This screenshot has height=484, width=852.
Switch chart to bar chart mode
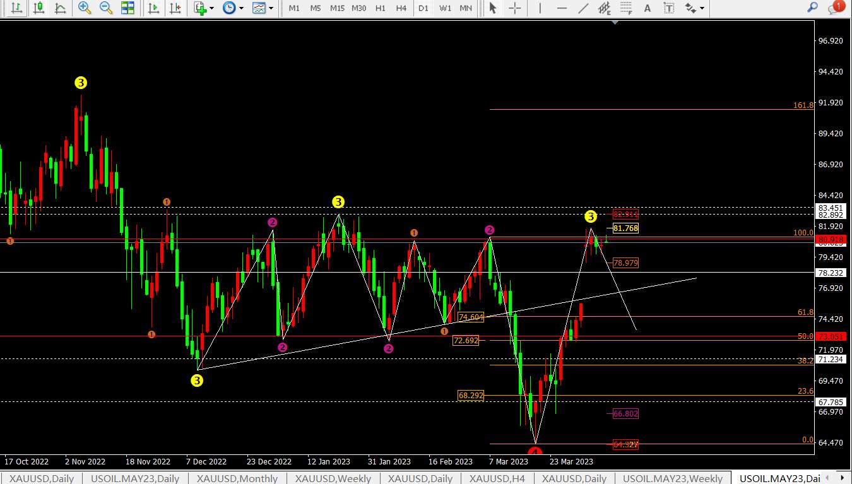click(x=17, y=8)
